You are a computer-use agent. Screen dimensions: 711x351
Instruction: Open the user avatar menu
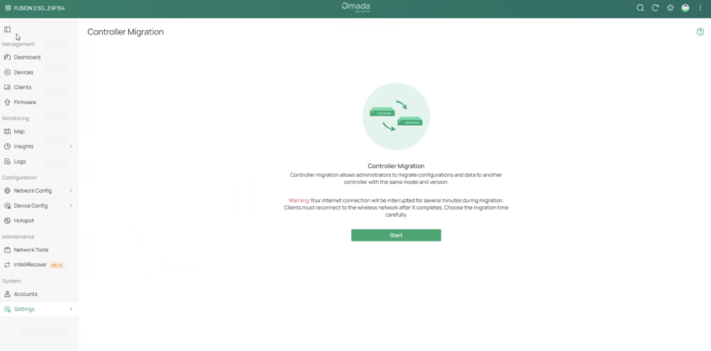tap(685, 8)
